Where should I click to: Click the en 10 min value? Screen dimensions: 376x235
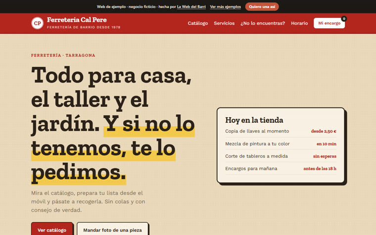327,144
